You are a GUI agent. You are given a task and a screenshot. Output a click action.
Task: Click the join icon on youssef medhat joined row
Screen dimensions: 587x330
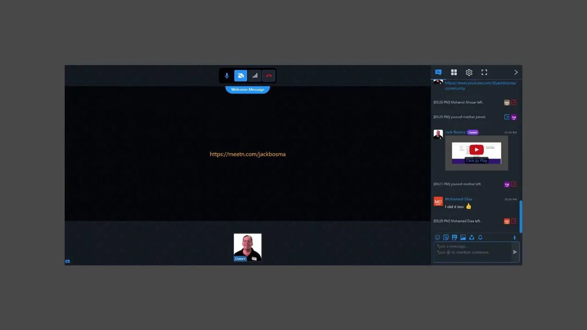[507, 117]
